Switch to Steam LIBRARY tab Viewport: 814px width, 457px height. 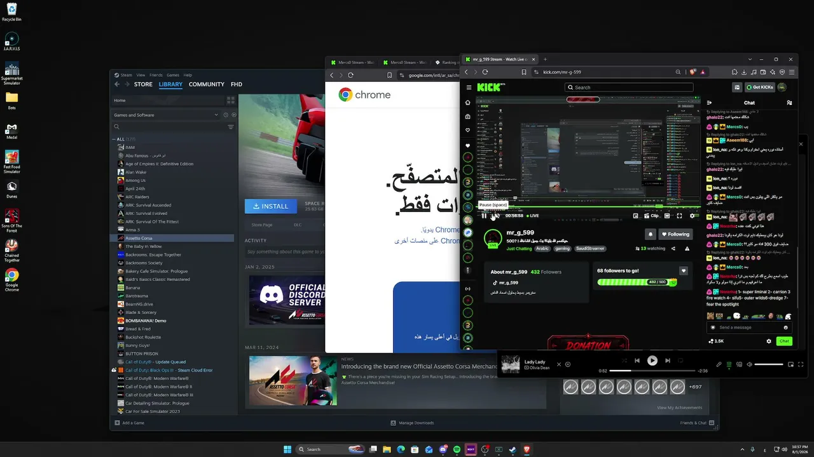[170, 84]
